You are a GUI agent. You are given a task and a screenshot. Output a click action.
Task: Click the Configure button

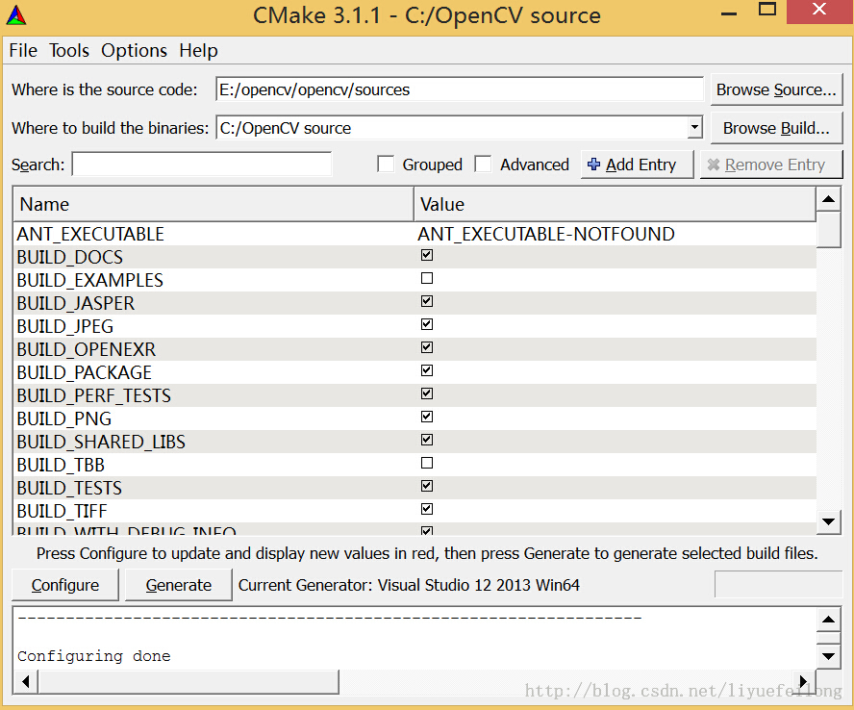pos(65,585)
